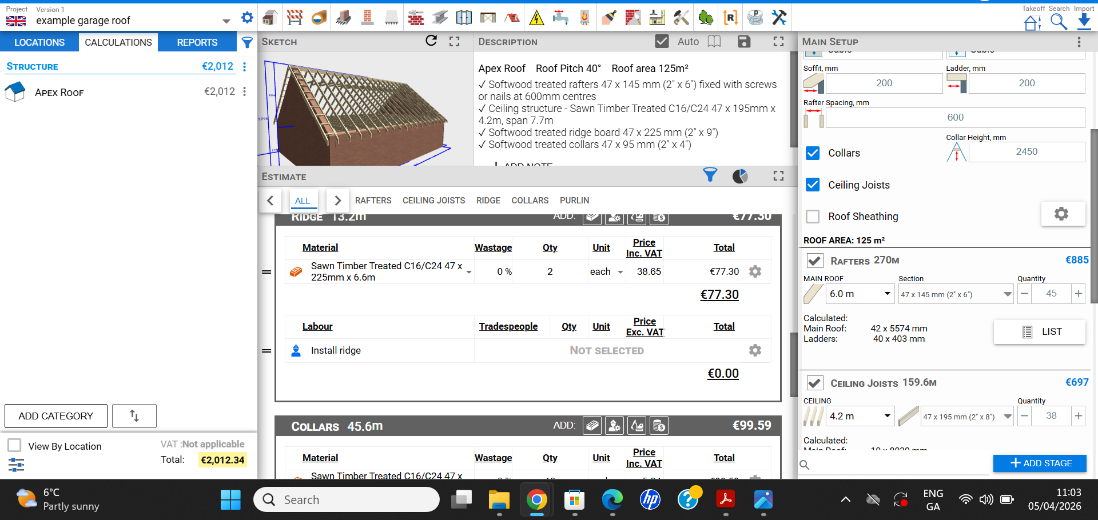Select the electrical works icon
The image size is (1098, 520).
[x=536, y=17]
